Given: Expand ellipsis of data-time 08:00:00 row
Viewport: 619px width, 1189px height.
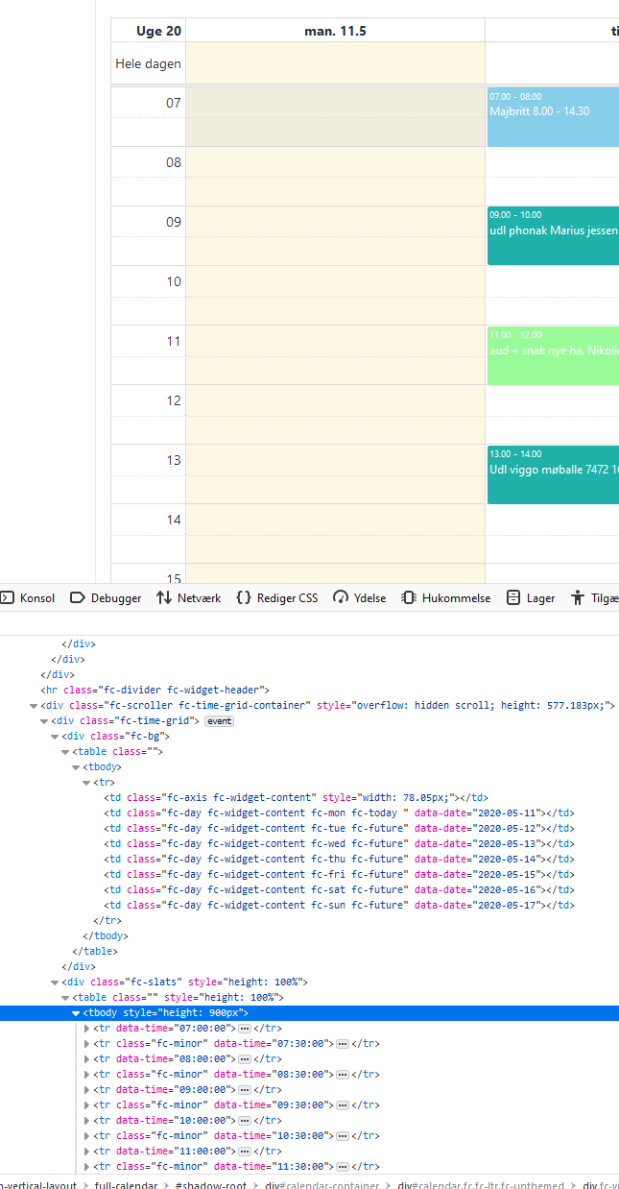Looking at the screenshot, I should (244, 1059).
